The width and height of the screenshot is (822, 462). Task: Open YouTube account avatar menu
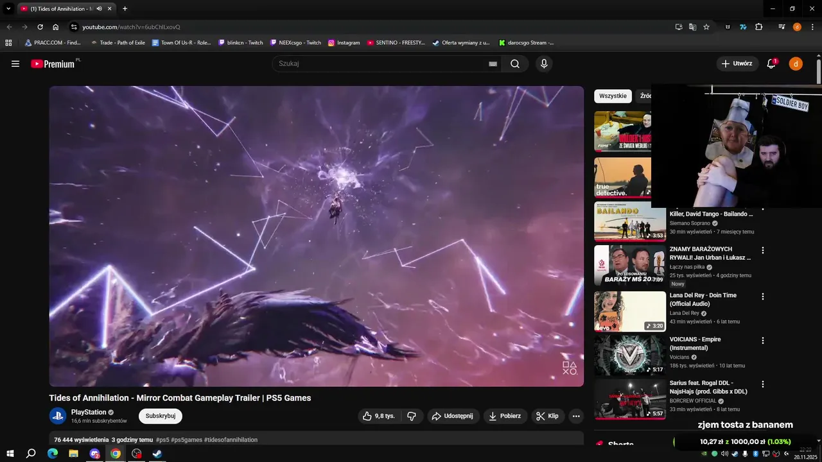(796, 64)
